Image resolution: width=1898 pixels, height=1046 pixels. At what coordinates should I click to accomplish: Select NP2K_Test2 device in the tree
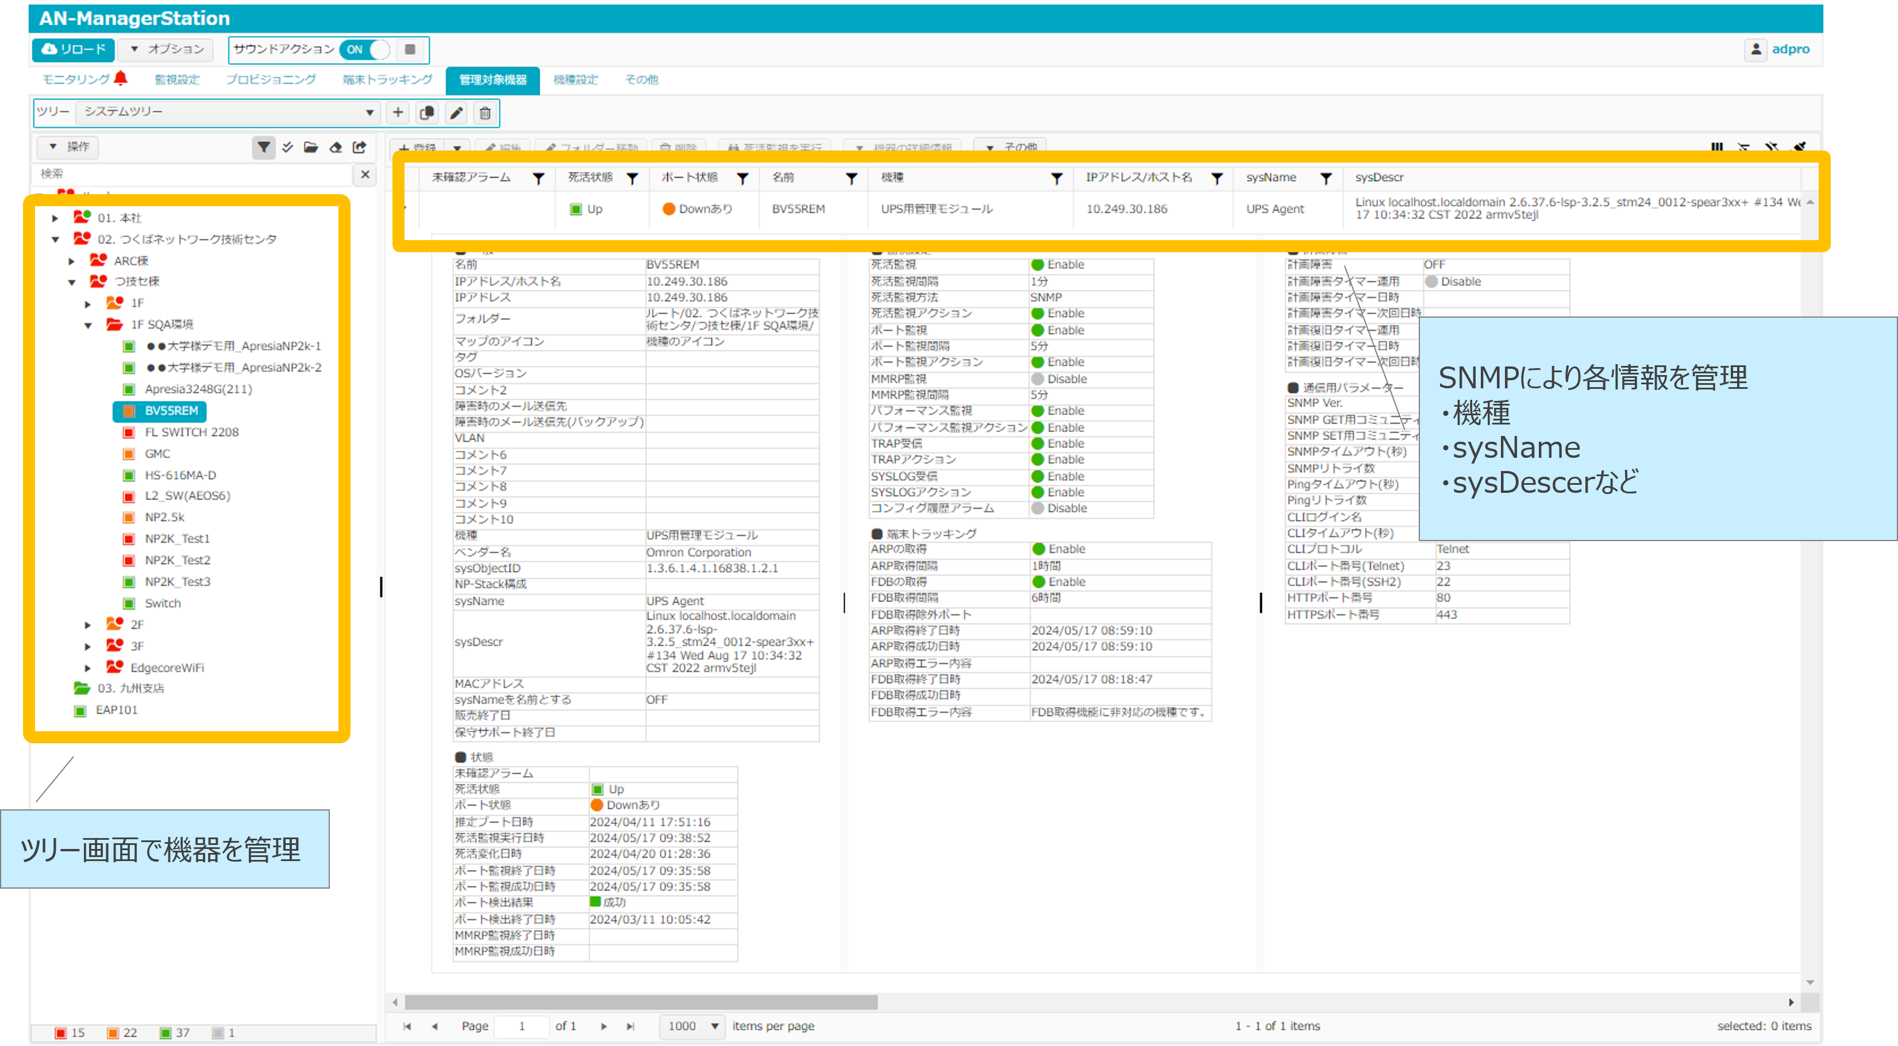point(178,561)
